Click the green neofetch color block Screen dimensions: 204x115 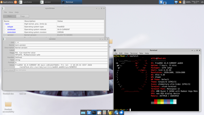[x=159, y=102]
